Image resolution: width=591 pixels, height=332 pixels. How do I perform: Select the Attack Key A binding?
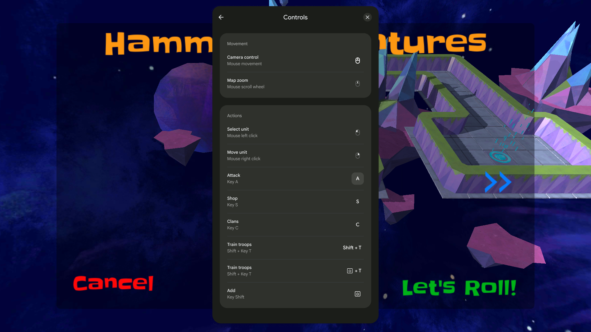click(357, 178)
